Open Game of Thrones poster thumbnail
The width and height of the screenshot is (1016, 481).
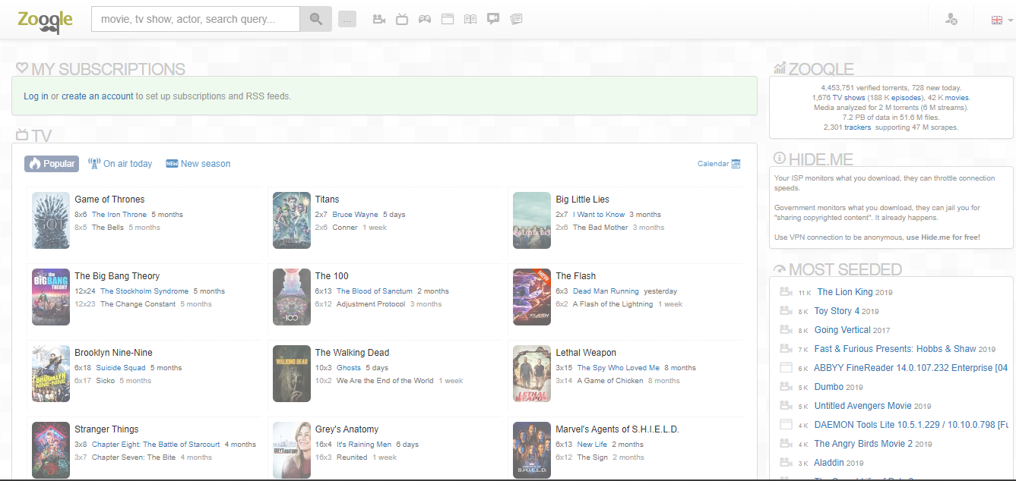coord(51,220)
